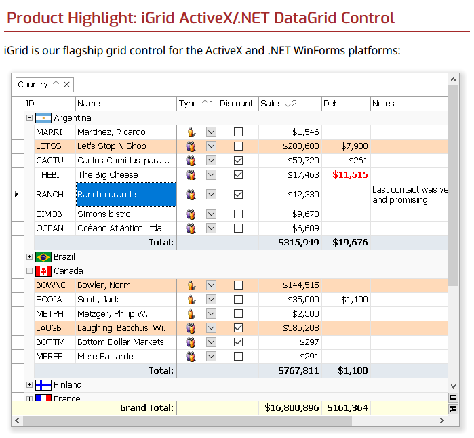The height and width of the screenshot is (438, 474).
Task: Click the type icon in Martinez, Ricardo row
Action: 191,132
